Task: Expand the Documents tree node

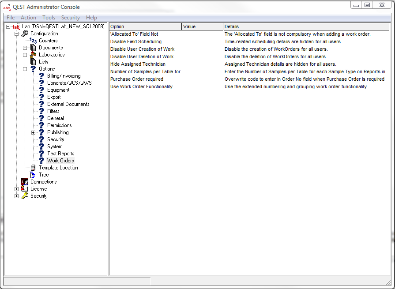Action: tap(25, 48)
